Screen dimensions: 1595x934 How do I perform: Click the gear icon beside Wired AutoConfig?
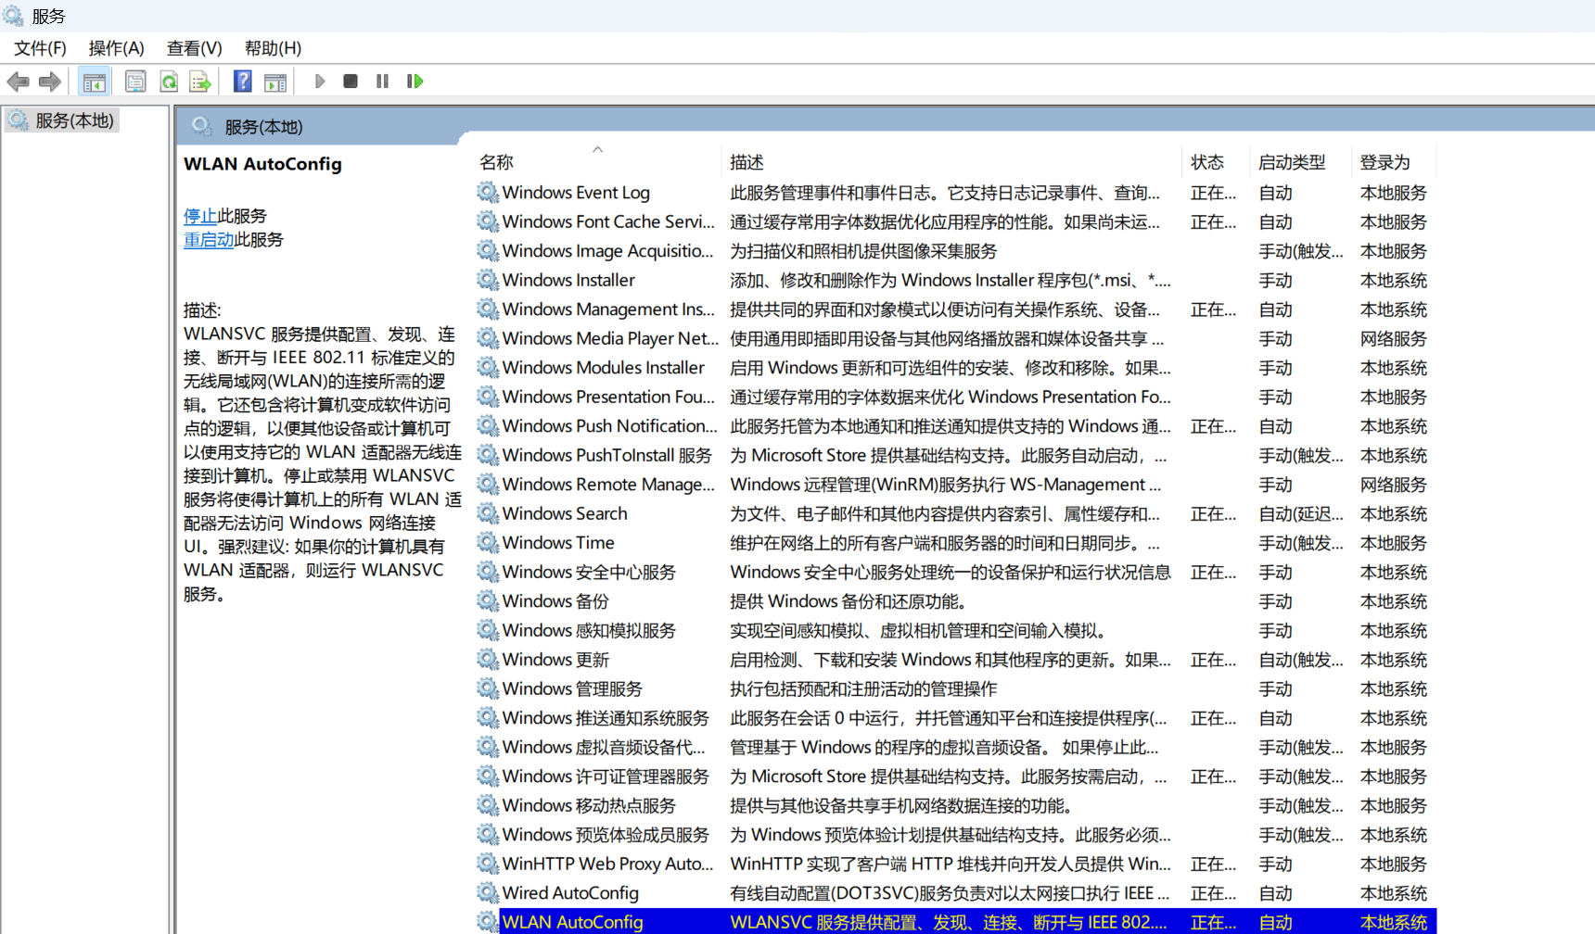(488, 893)
